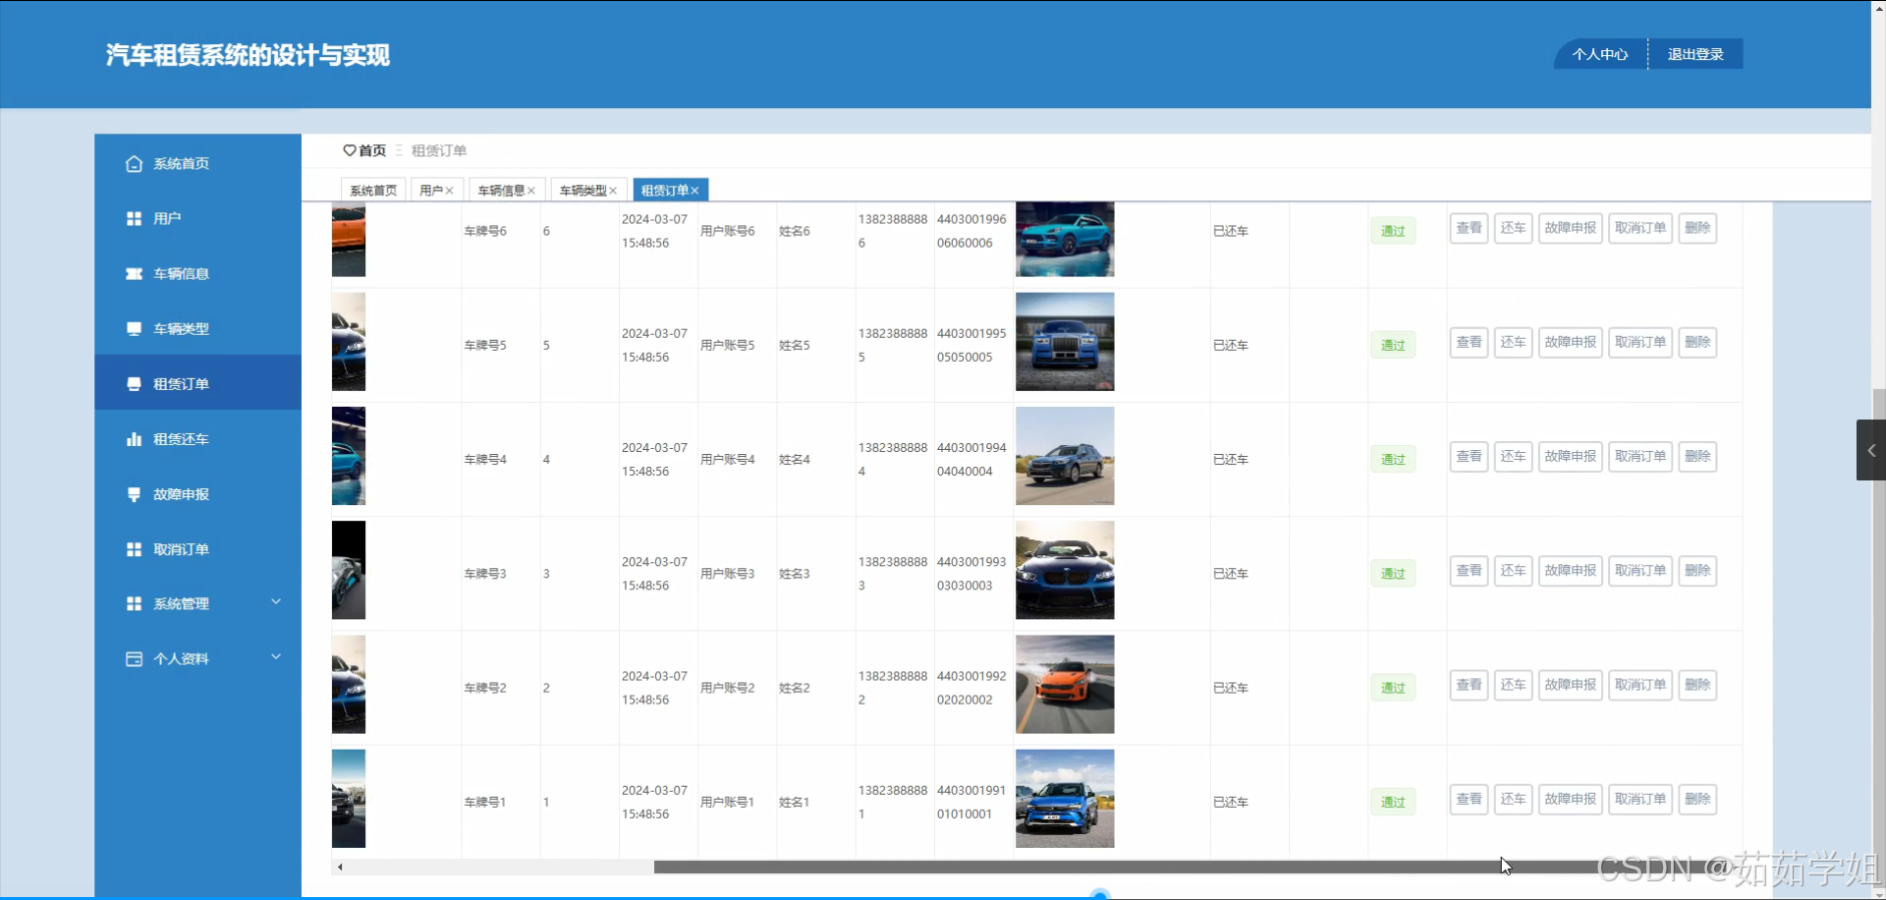Viewport: 1886px width, 900px height.
Task: Click 故障申报 for the 车牌号6 order
Action: pyautogui.click(x=1570, y=228)
